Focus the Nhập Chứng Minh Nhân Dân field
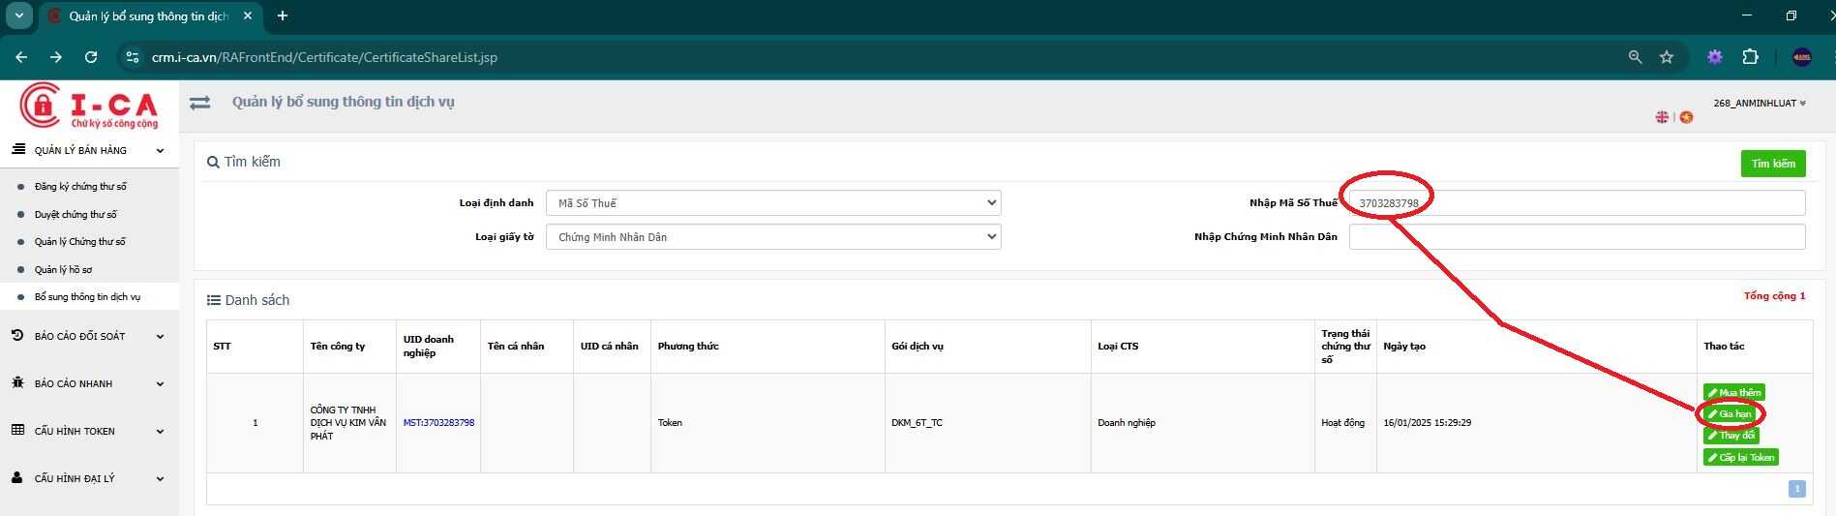 point(1577,236)
